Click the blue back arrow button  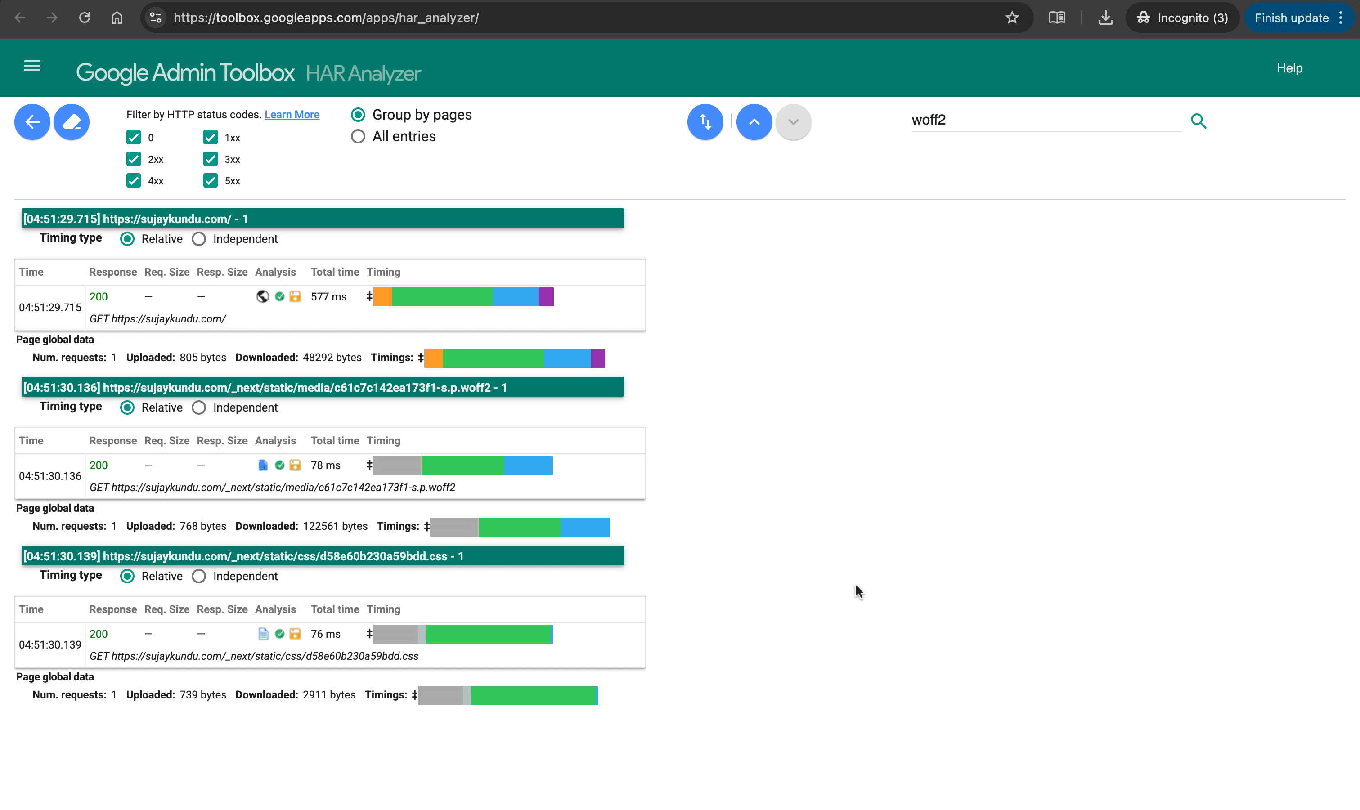[32, 122]
